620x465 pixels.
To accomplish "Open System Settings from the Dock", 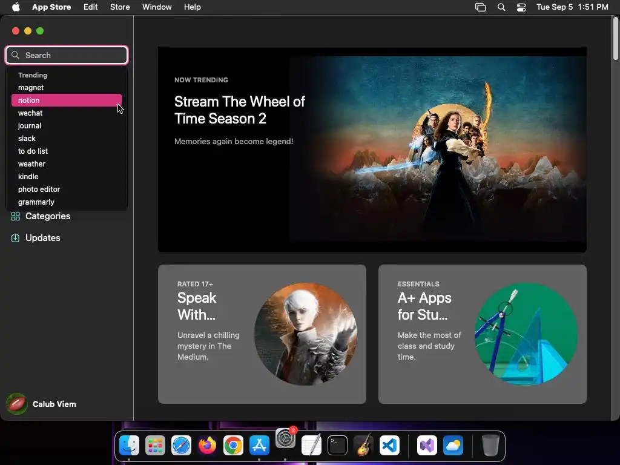I will pos(285,438).
